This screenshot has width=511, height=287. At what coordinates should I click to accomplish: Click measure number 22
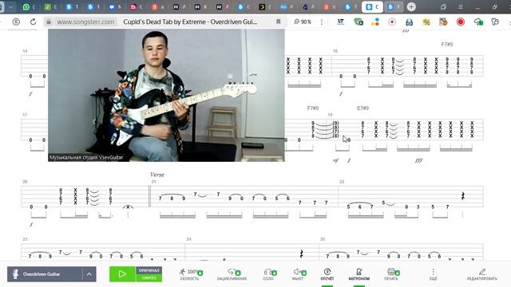pos(342,182)
